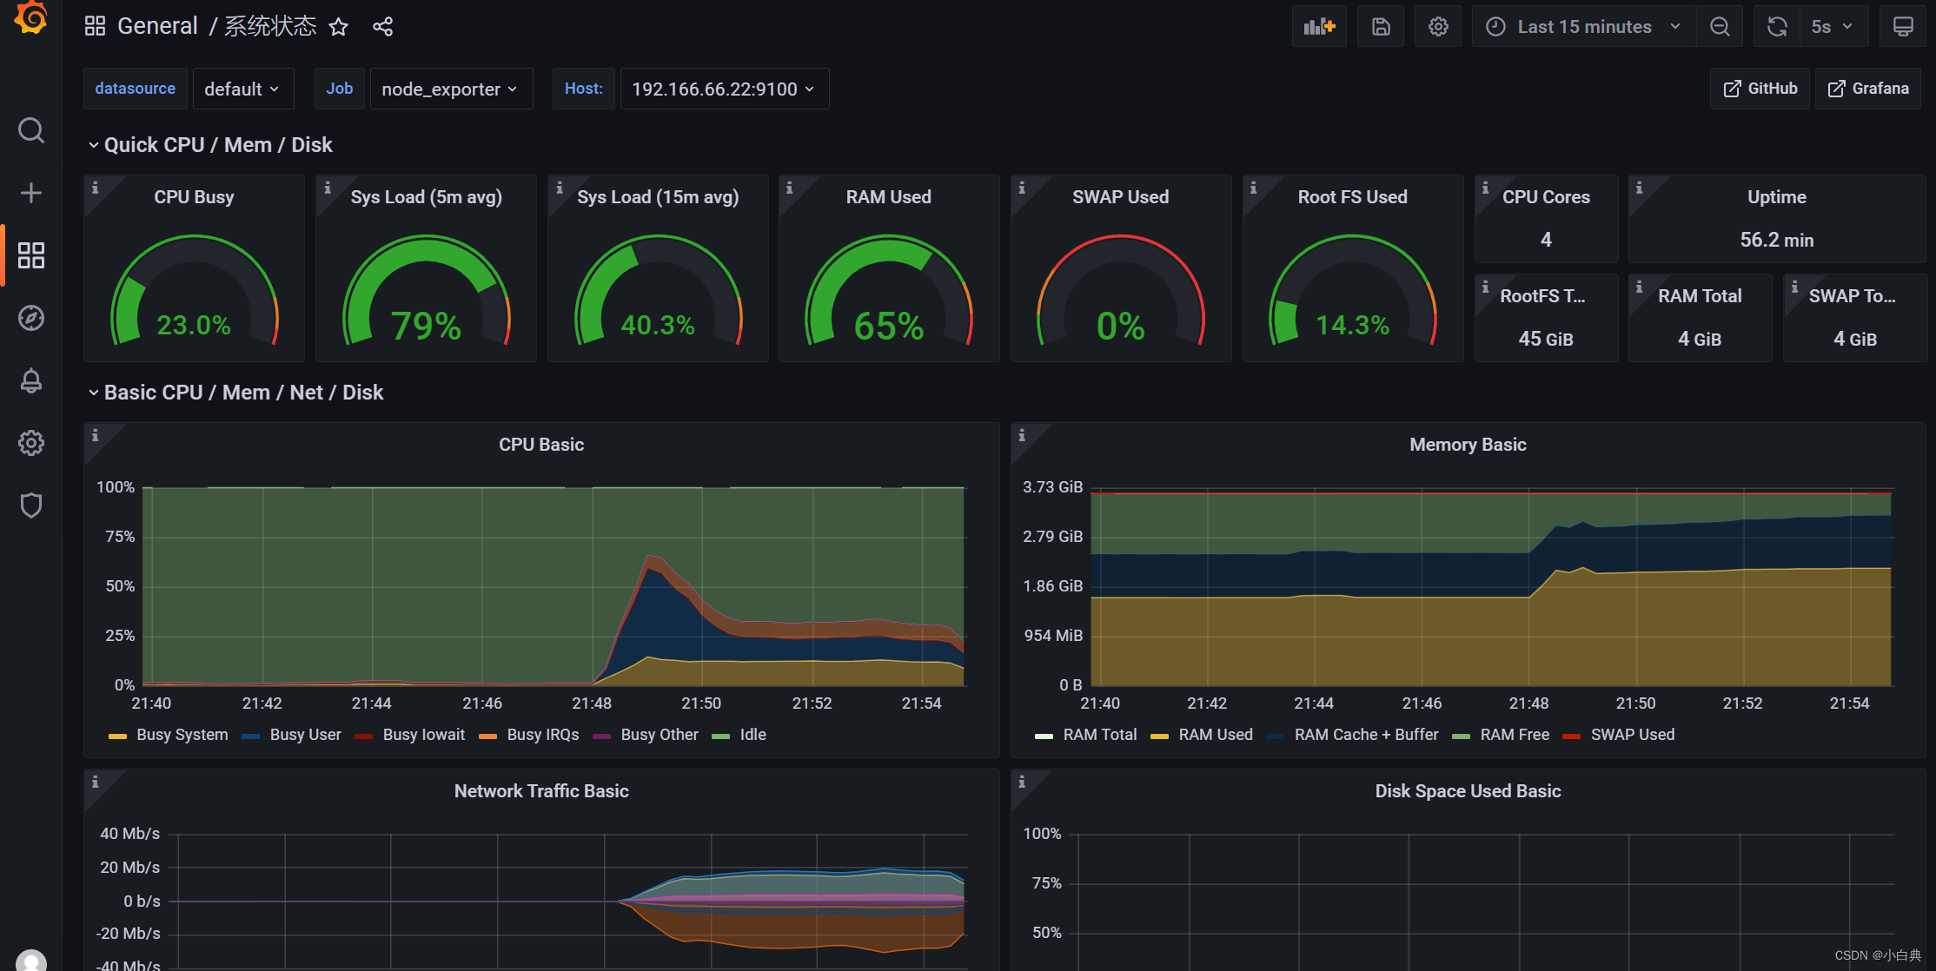The image size is (1936, 971).
Task: Click info icon on Disk Space Used Basic
Action: (1022, 782)
